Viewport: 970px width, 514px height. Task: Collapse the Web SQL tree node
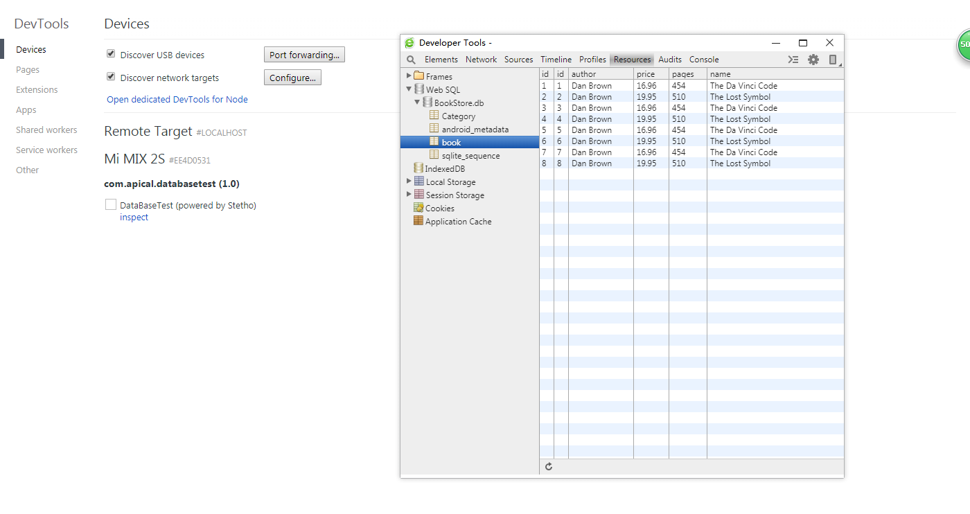(x=409, y=89)
